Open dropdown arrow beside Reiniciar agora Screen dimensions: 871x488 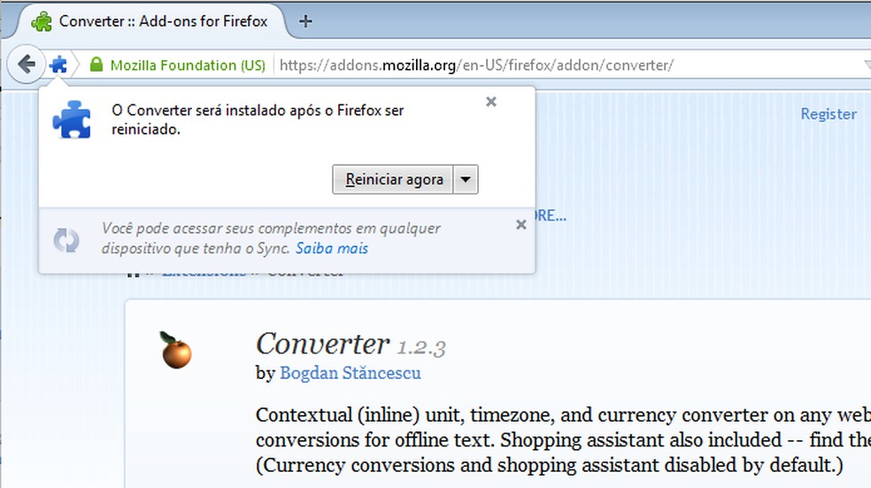[x=466, y=180]
